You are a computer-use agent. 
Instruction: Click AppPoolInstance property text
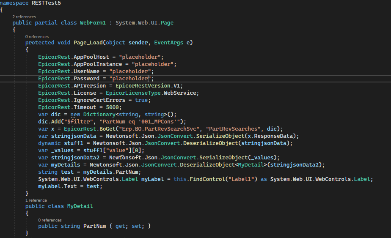tap(98, 64)
